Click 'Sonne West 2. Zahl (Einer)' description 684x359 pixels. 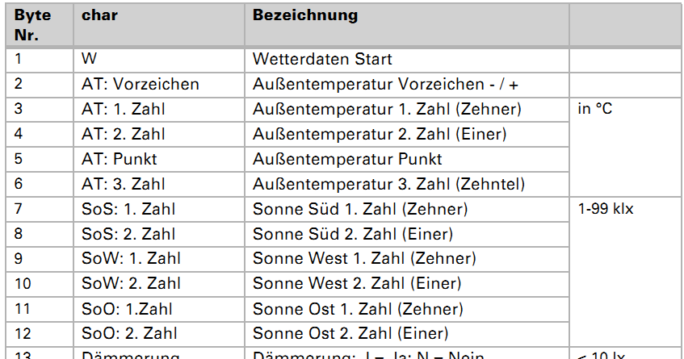pyautogui.click(x=357, y=284)
